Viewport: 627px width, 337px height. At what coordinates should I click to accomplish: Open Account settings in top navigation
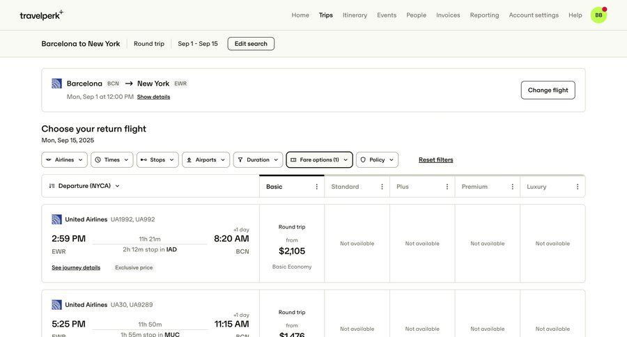coord(534,15)
